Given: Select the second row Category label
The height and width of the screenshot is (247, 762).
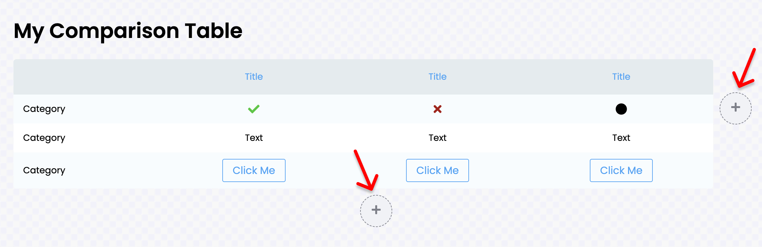Looking at the screenshot, I should 44,138.
